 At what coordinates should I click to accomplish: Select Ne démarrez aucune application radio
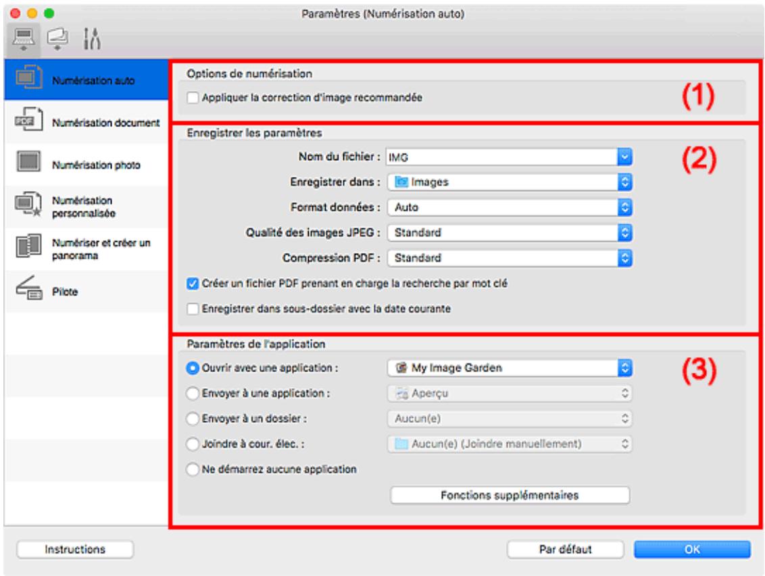click(193, 469)
